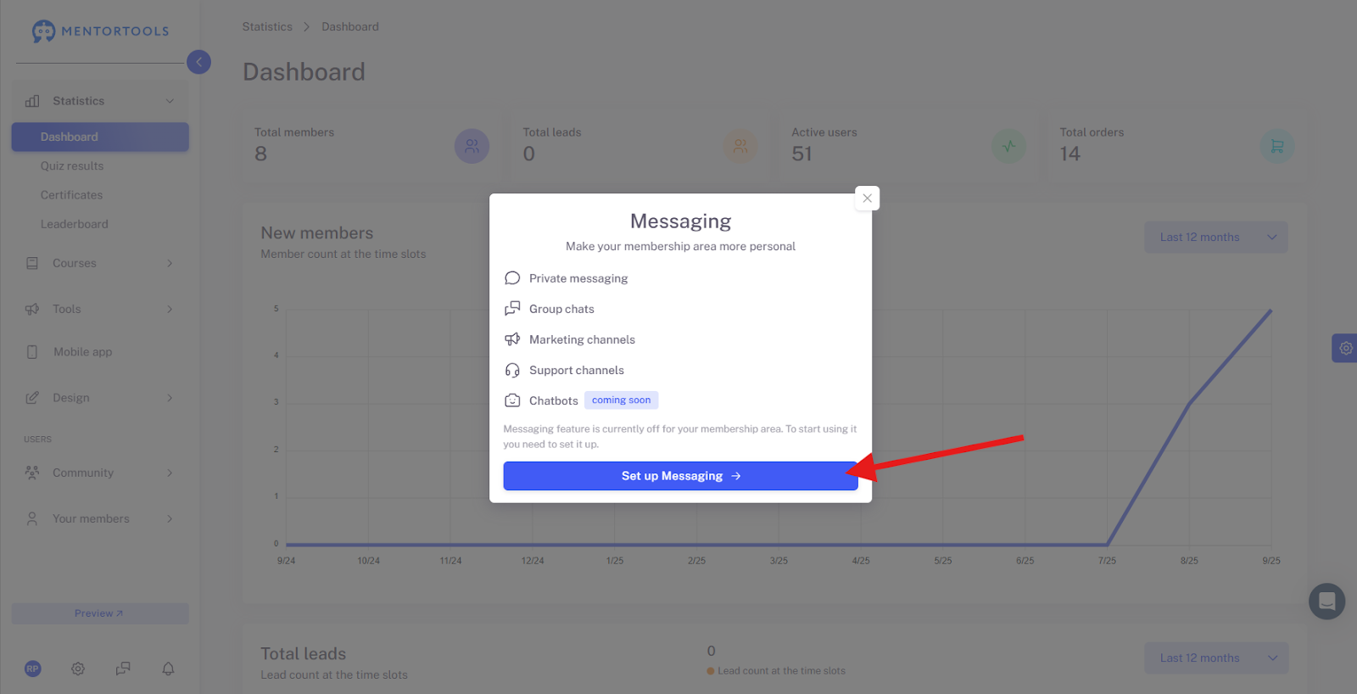1357x694 pixels.
Task: Open Total leads Last 12 months dropdown
Action: point(1215,658)
